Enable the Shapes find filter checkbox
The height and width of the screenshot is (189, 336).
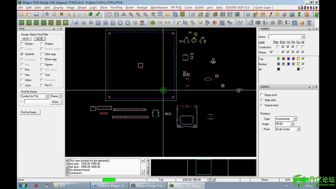coord(42,44)
